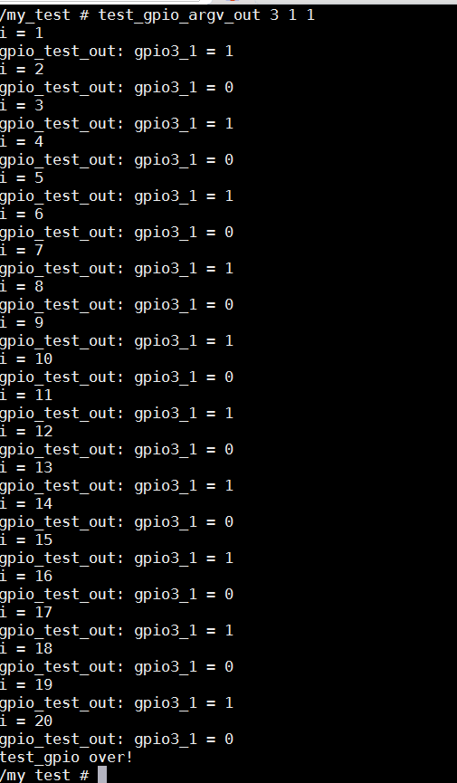The image size is (457, 783).
Task: Click the gpio_test_out line following 'i = 20'
Action: point(117,739)
